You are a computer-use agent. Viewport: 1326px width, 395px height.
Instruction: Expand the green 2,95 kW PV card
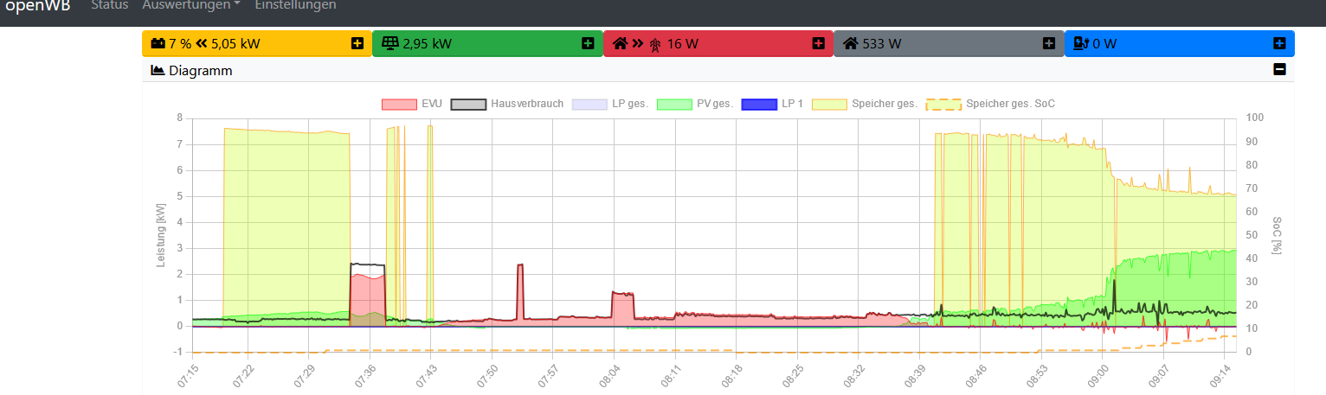588,43
